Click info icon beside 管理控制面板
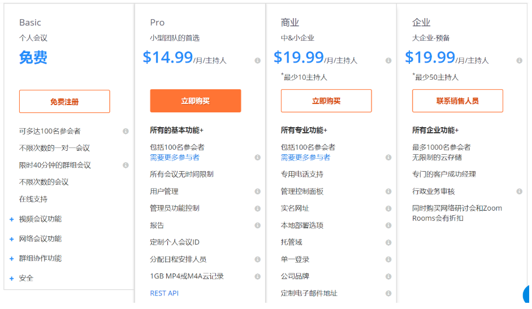The image size is (532, 309). click(388, 192)
